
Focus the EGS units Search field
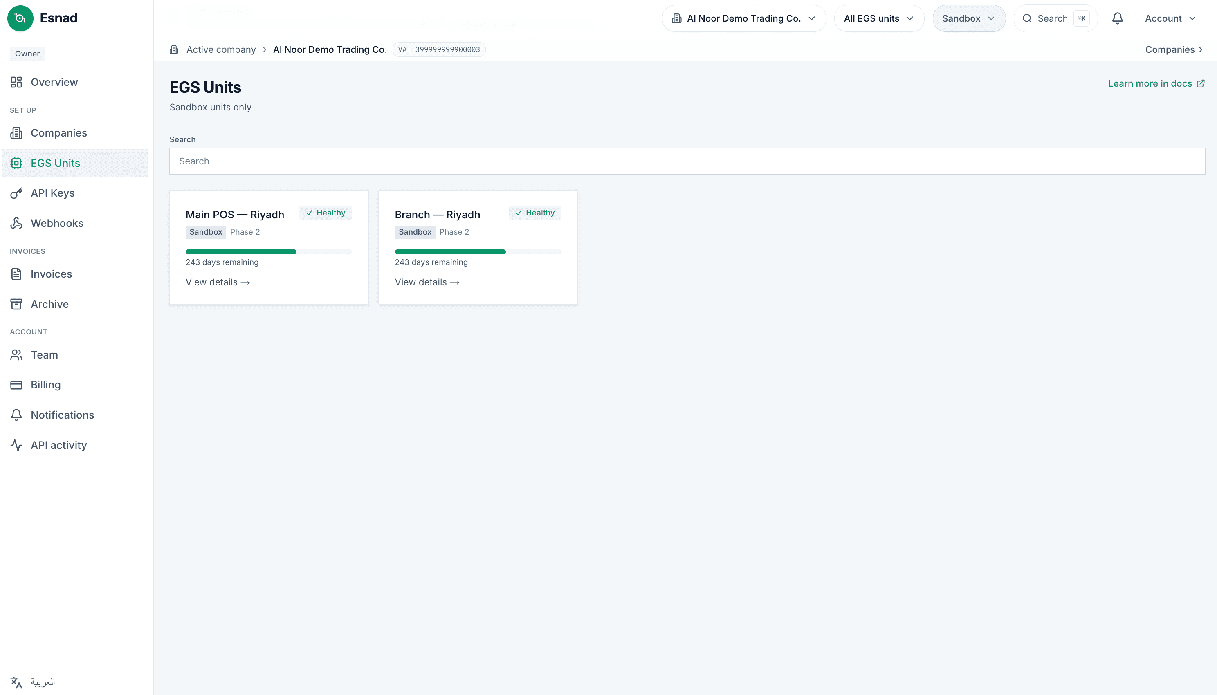[687, 161]
